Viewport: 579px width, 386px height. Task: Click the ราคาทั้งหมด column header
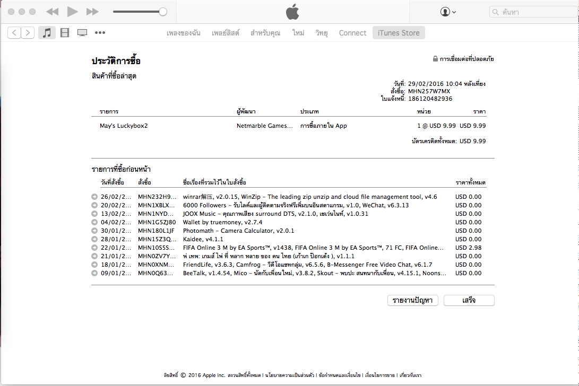(x=470, y=182)
